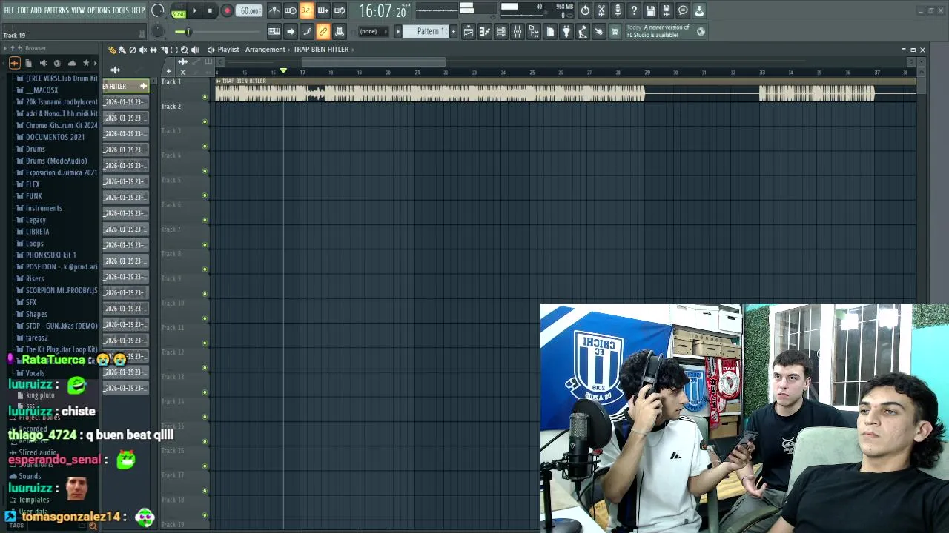Viewport: 949px width, 533px height.
Task: Select the Zoom tool in the Playlist toolbar
Action: [185, 50]
